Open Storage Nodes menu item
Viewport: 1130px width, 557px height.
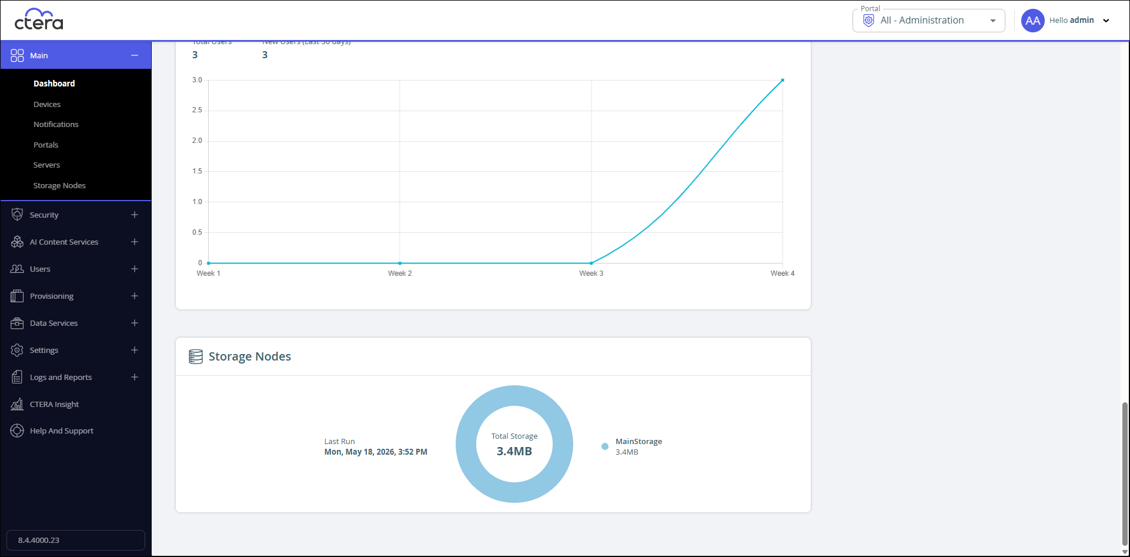pos(59,185)
